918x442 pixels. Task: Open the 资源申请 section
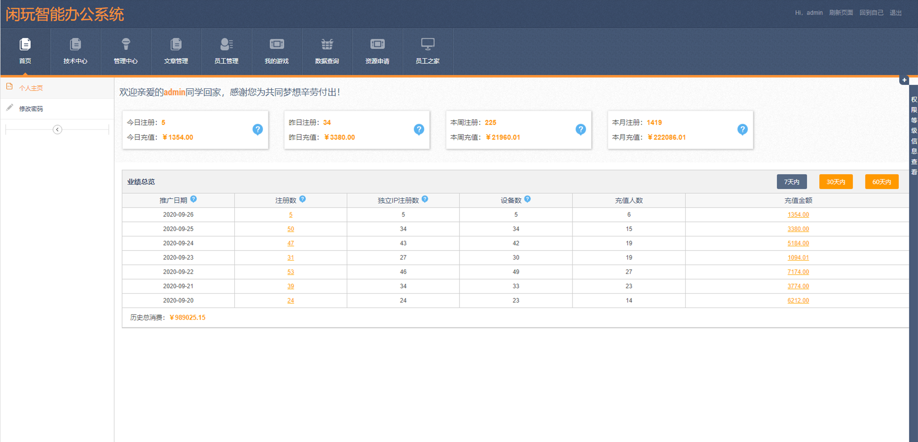coord(377,45)
